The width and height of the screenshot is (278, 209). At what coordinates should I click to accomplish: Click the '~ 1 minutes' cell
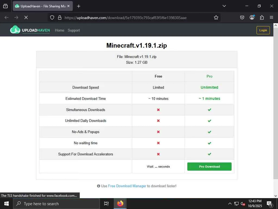(x=209, y=99)
